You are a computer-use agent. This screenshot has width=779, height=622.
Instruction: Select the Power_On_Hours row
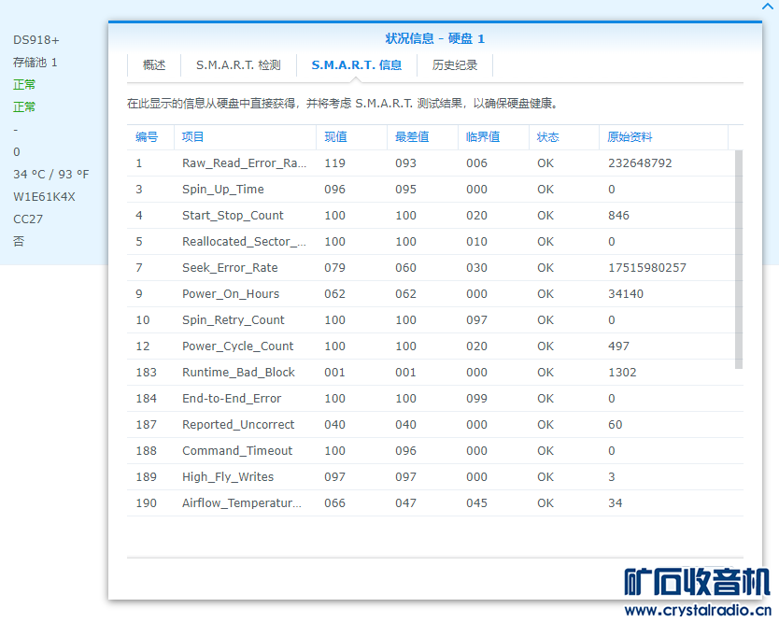431,294
